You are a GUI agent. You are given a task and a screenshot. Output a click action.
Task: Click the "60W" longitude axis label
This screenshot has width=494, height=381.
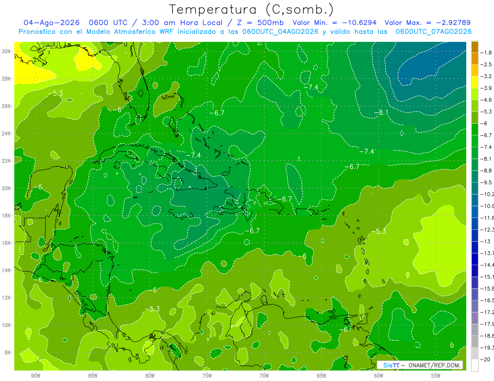[x=379, y=376]
